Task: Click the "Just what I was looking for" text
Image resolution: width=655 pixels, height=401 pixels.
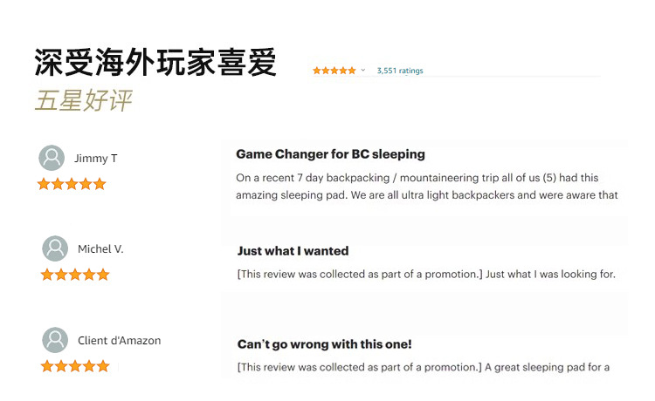Action: [x=550, y=274]
